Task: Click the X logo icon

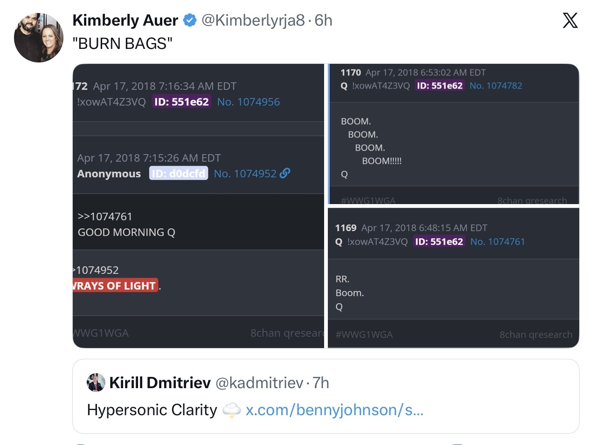Action: (x=570, y=21)
